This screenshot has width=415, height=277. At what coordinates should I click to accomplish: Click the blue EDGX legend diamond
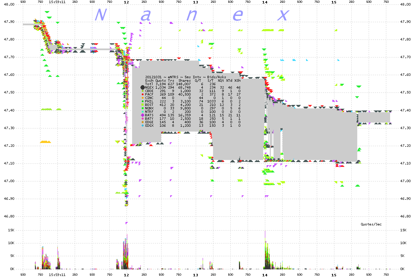tap(142, 125)
